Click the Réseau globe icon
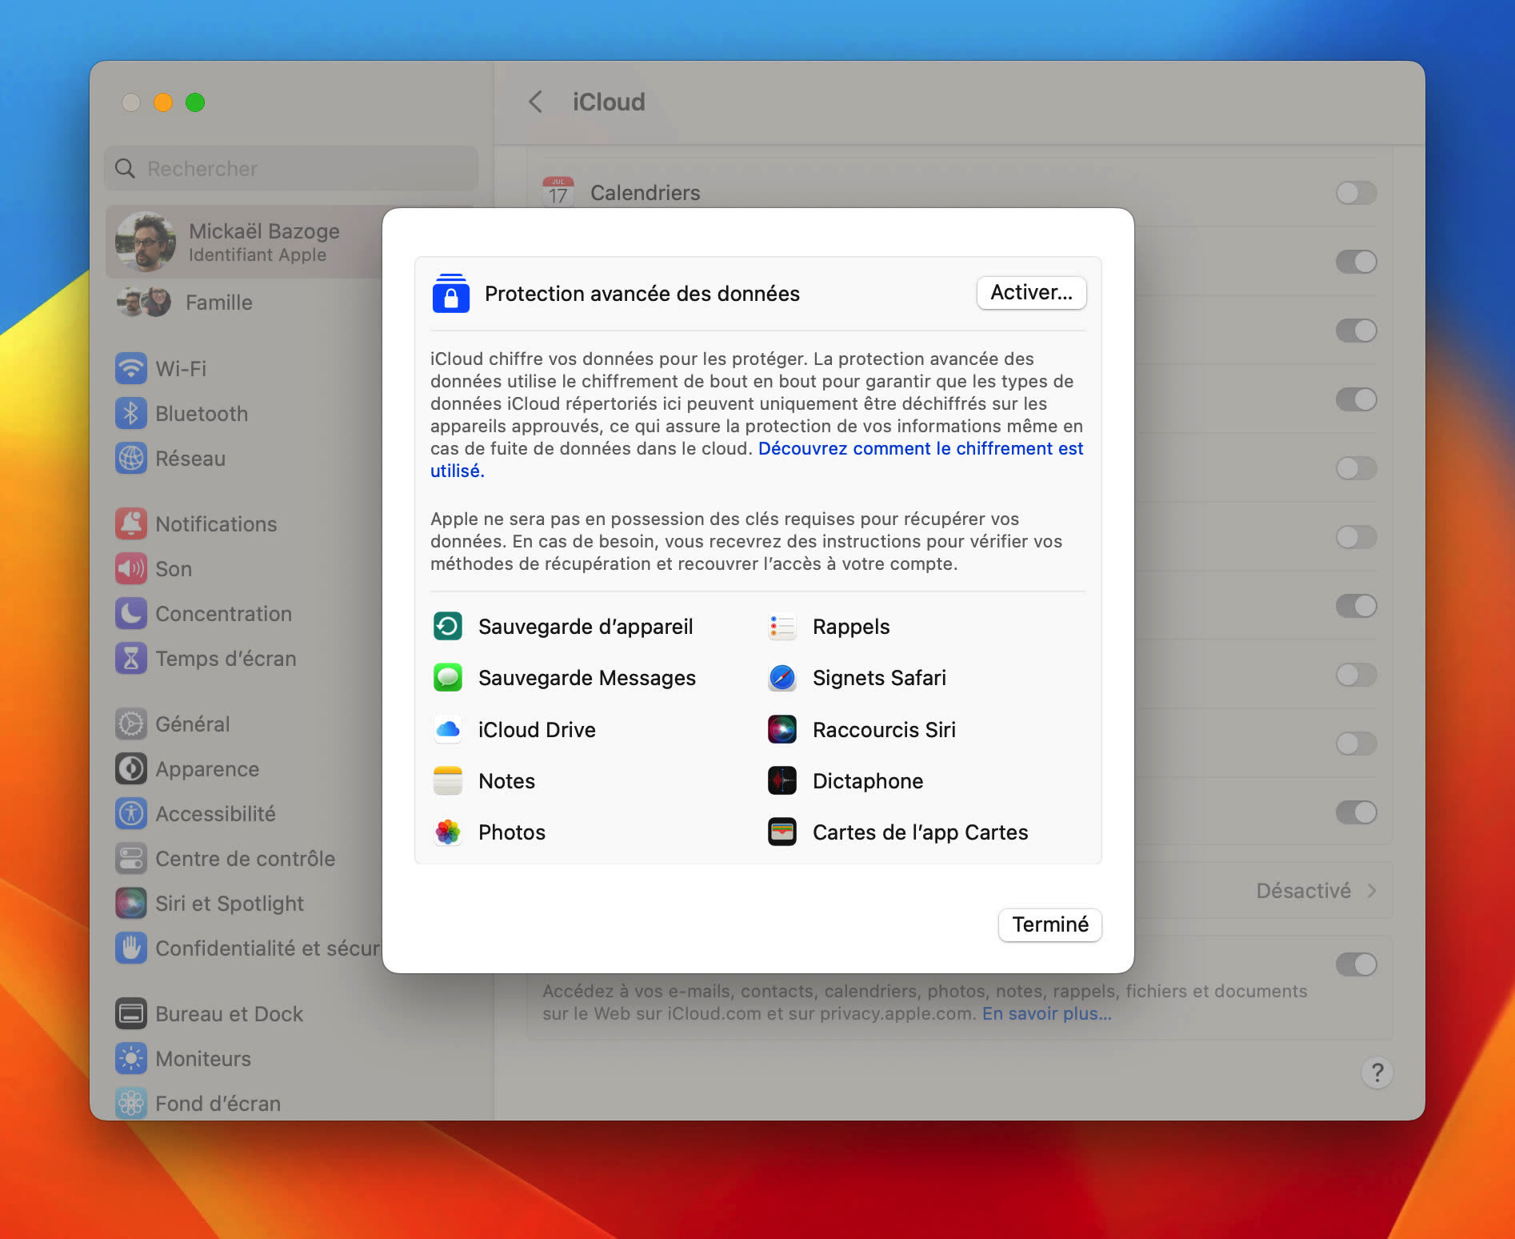The height and width of the screenshot is (1239, 1515). coord(131,458)
